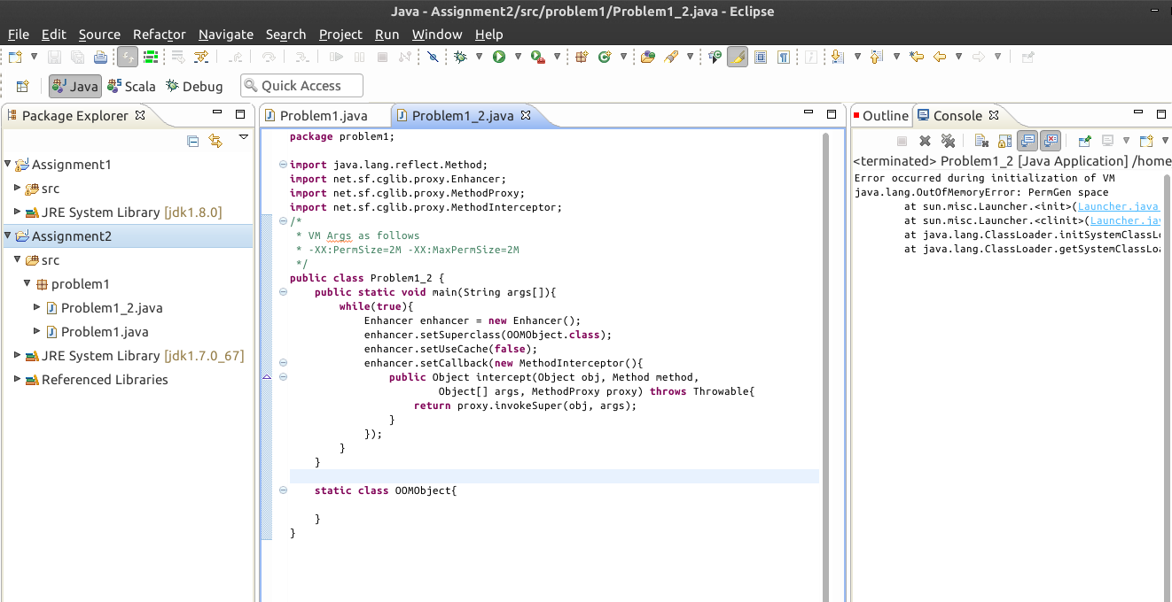Open the Debug button dropdown arrow

pyautogui.click(x=479, y=57)
